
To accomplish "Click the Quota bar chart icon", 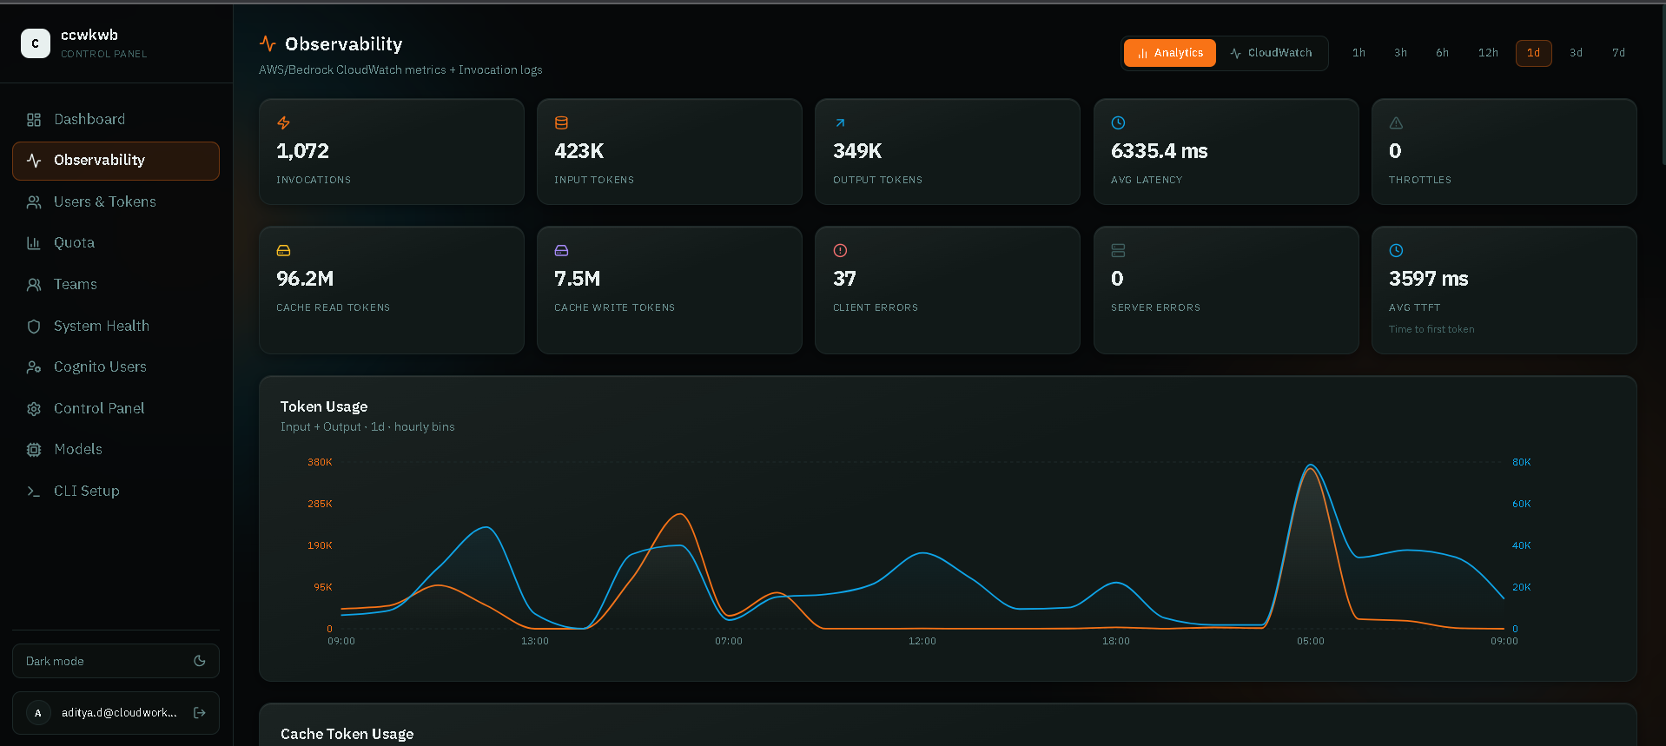I will tap(34, 243).
